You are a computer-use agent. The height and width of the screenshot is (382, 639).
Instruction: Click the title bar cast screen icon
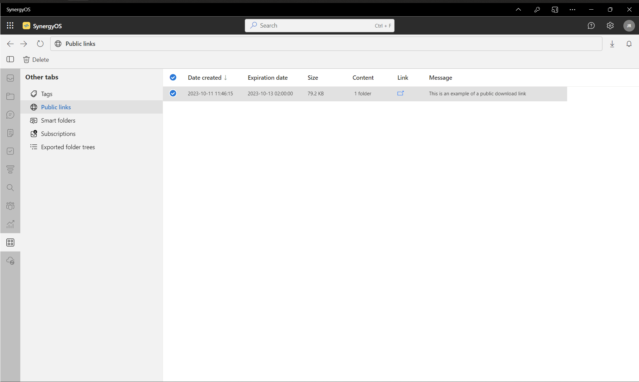(x=555, y=10)
